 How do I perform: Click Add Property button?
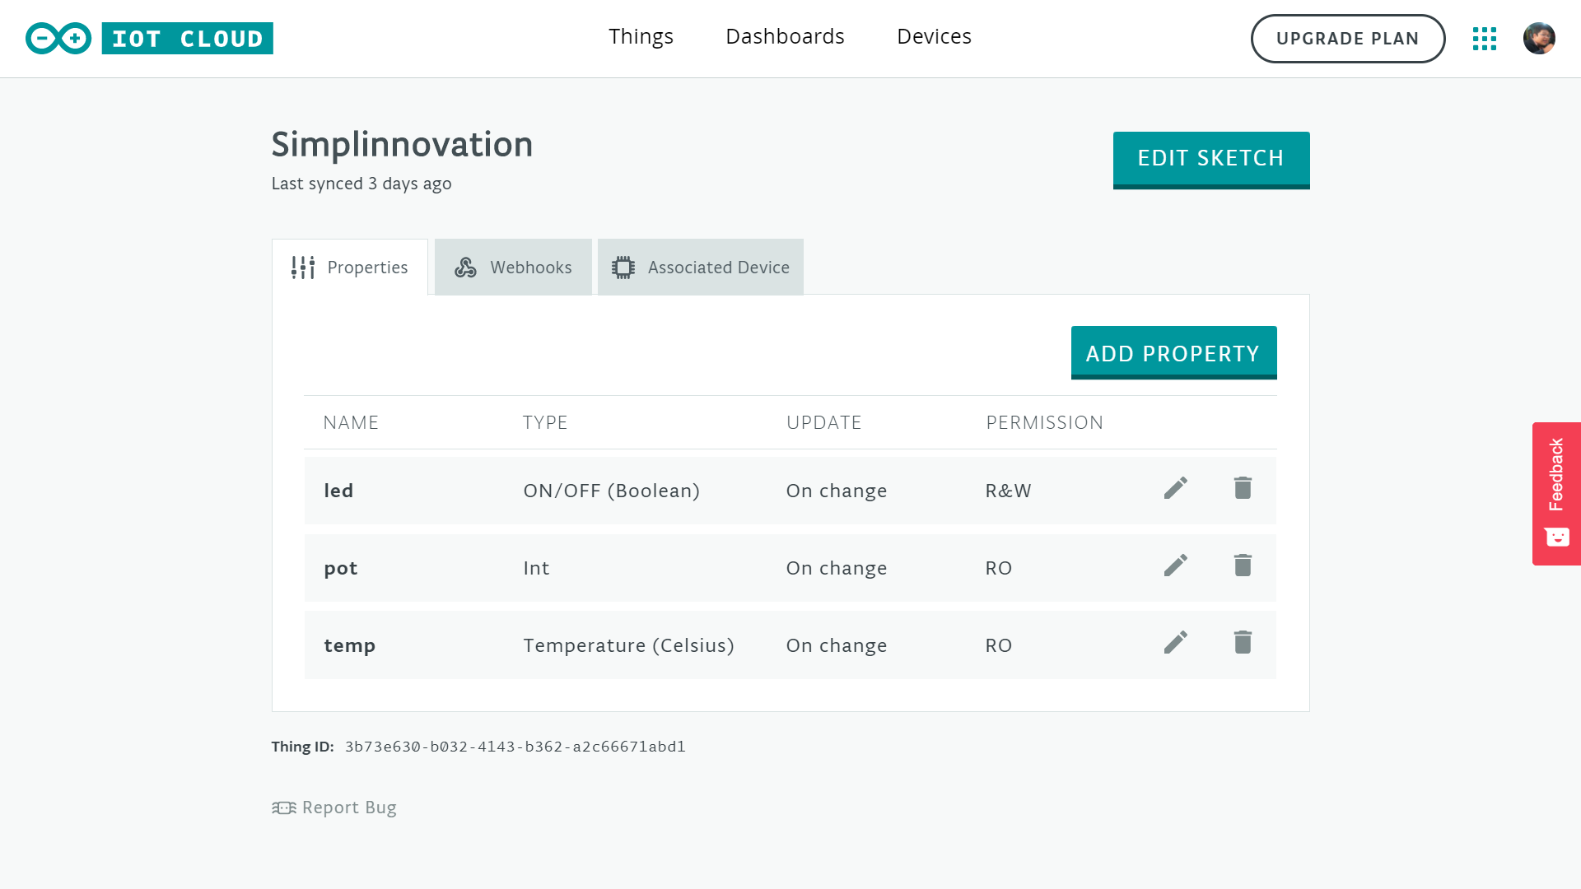(x=1173, y=353)
